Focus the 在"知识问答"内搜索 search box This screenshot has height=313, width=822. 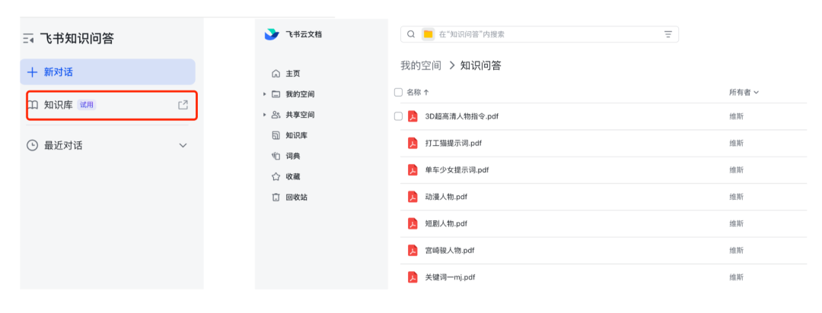click(540, 34)
